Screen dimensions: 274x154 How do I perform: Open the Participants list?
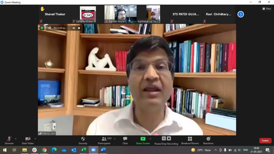click(x=104, y=140)
